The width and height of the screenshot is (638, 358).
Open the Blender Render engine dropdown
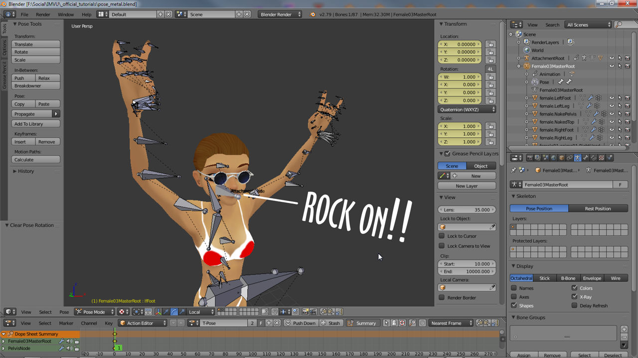tap(280, 14)
